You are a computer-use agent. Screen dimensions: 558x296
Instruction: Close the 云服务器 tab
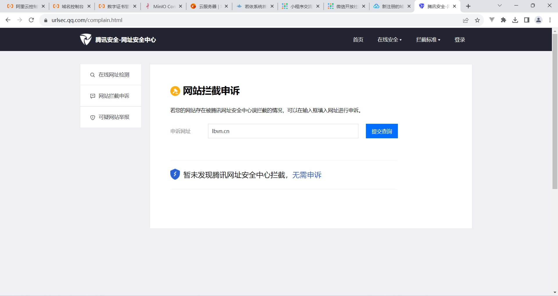(x=226, y=6)
